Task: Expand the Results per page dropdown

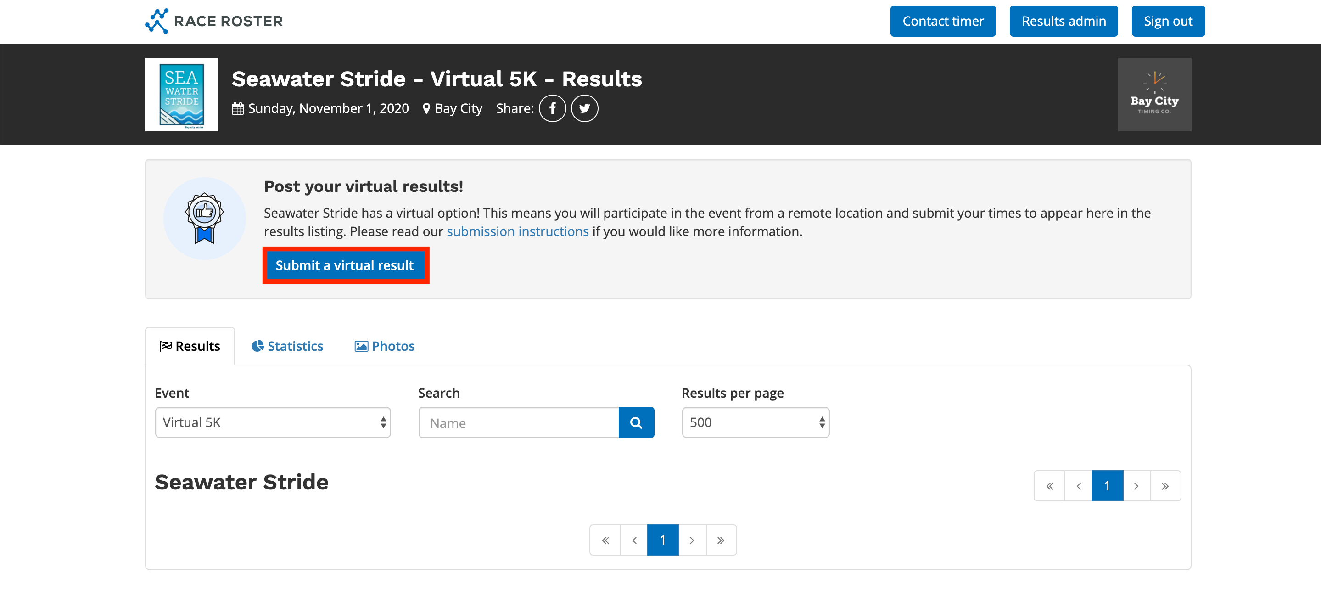Action: click(x=755, y=422)
